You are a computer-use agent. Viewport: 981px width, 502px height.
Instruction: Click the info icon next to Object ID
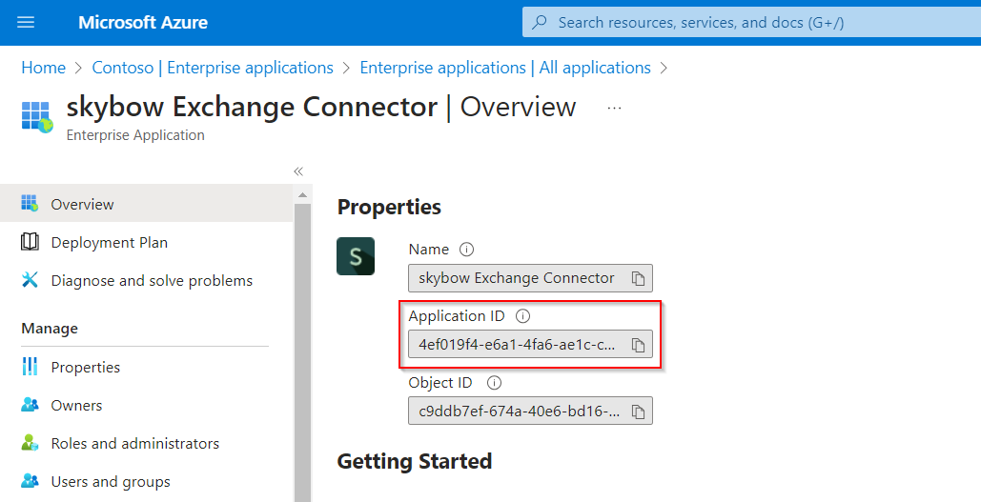(x=494, y=383)
